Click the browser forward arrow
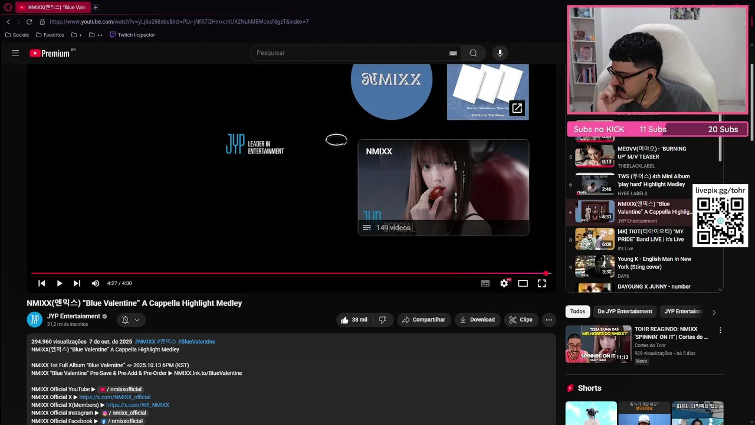 coord(18,22)
